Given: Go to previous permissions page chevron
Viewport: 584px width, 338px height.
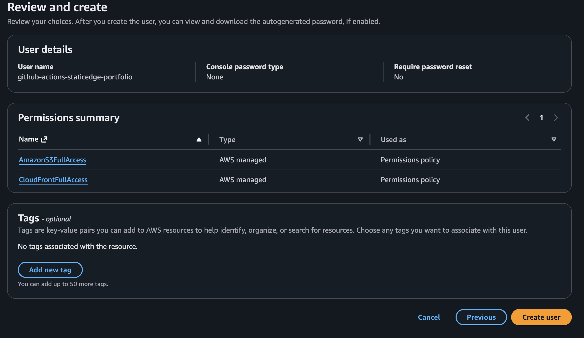Looking at the screenshot, I should tap(527, 118).
